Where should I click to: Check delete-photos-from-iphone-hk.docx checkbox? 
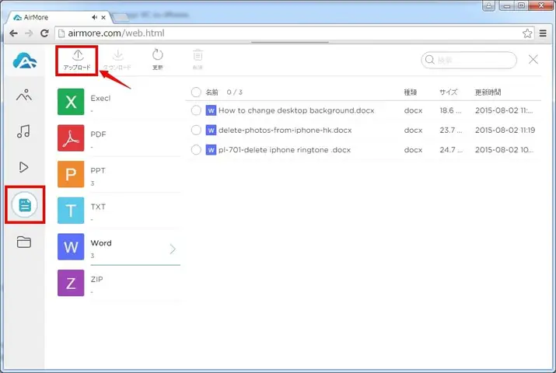click(x=196, y=130)
